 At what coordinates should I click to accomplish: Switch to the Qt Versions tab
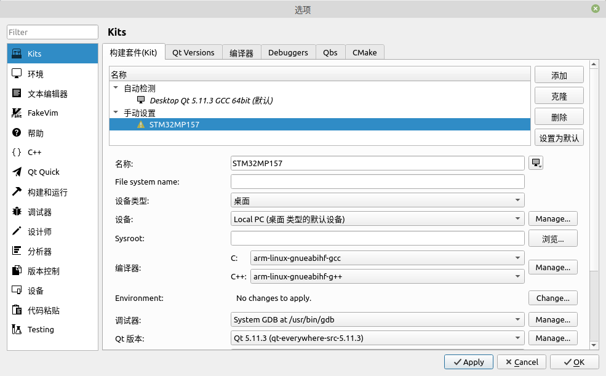pyautogui.click(x=194, y=52)
